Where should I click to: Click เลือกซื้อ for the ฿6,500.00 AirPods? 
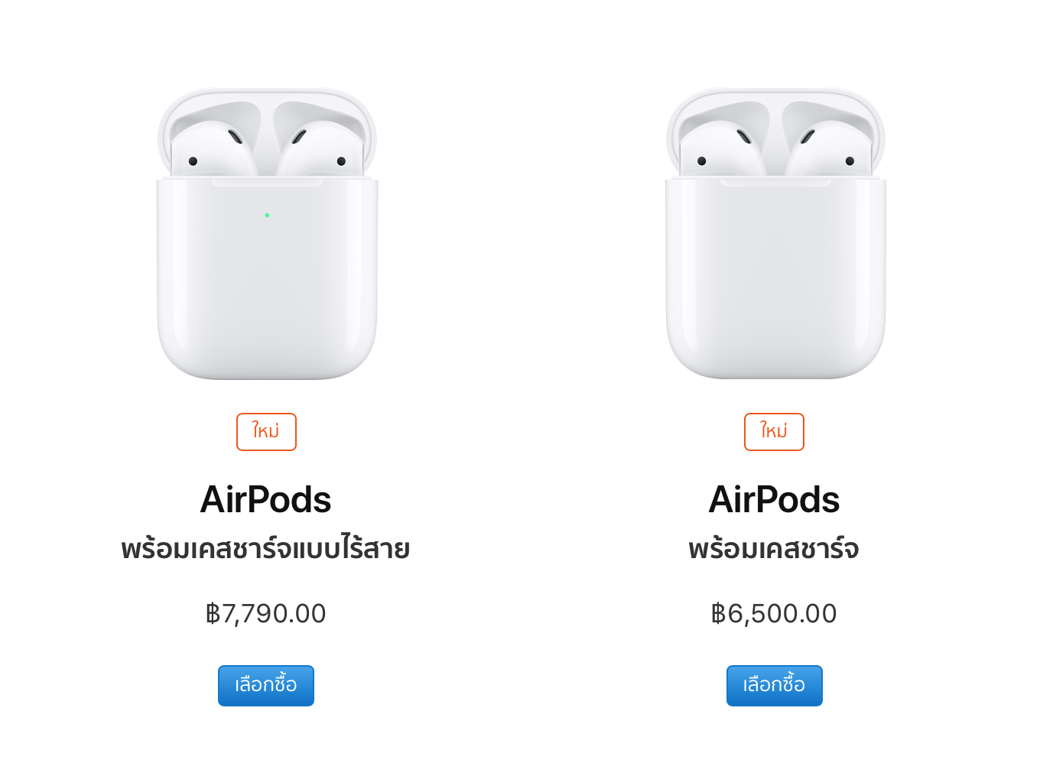(775, 685)
